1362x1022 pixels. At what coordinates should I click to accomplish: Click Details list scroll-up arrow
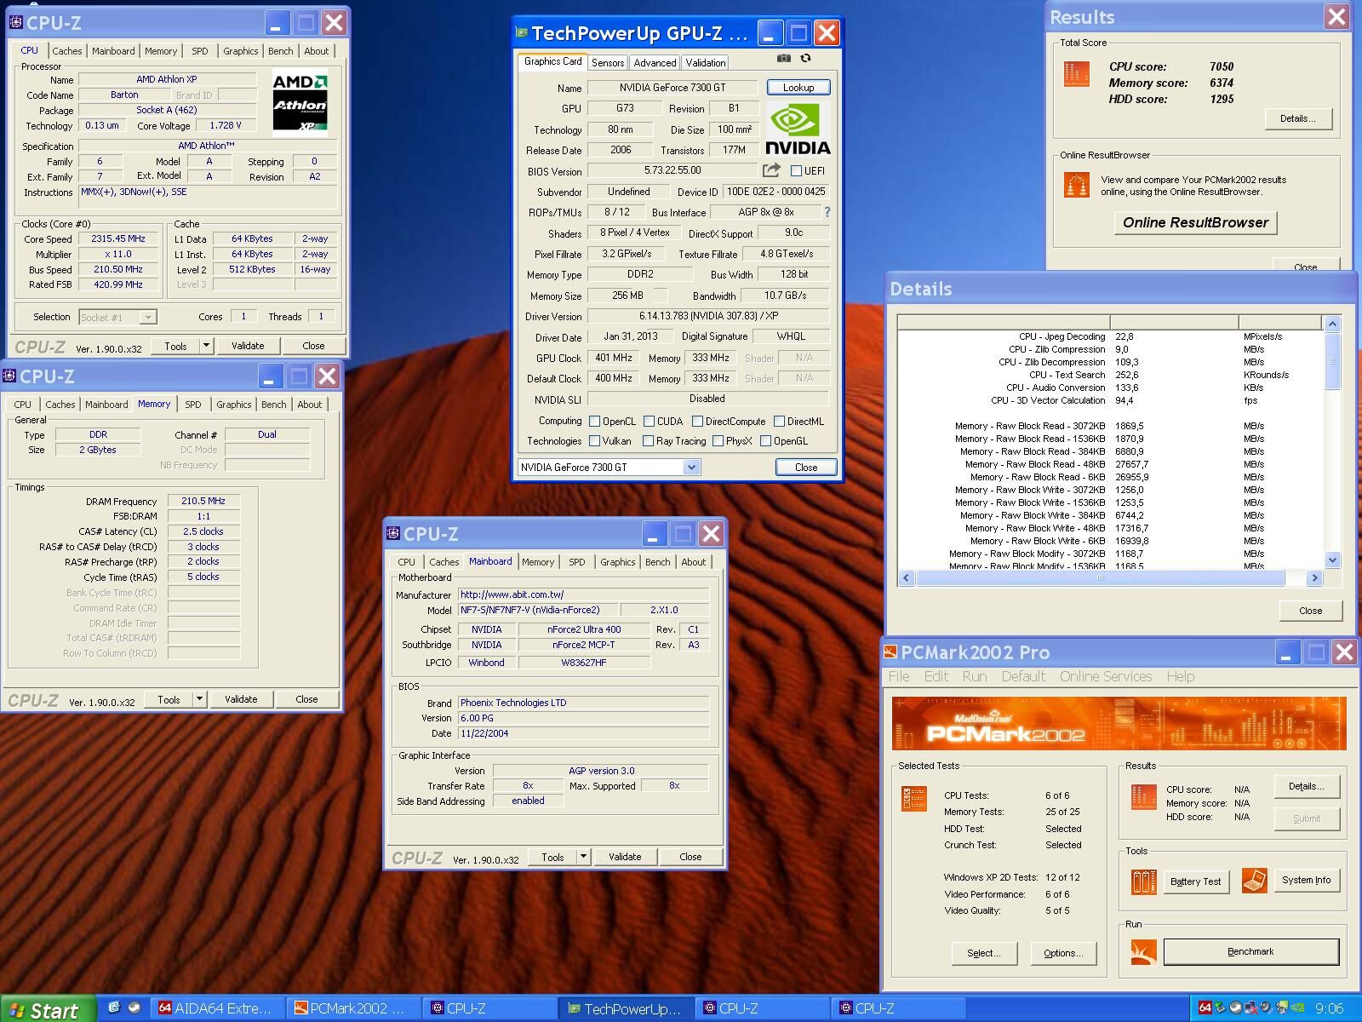point(1333,324)
